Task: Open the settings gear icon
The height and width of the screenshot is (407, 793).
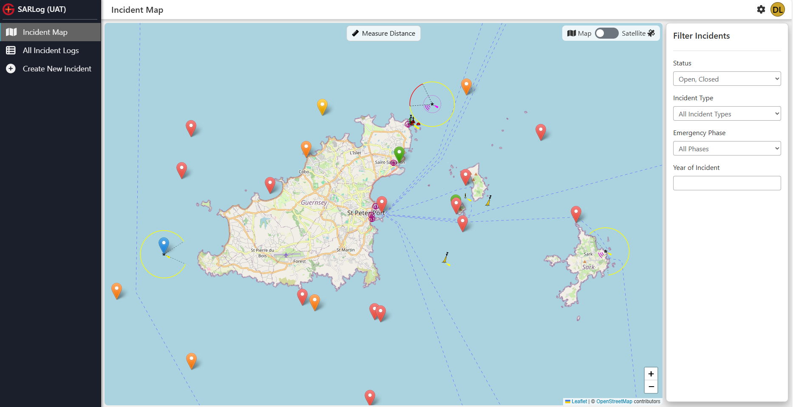Action: [x=761, y=9]
